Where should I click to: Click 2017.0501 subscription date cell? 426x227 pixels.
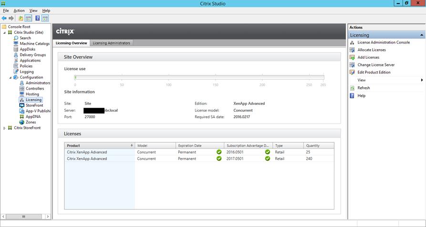(x=235, y=159)
